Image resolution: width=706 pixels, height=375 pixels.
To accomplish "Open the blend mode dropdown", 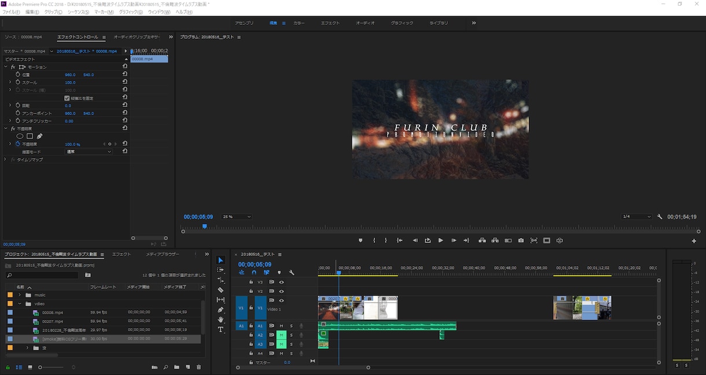I will tap(89, 152).
